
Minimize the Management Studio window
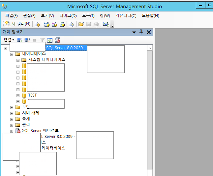(x=200, y=5)
